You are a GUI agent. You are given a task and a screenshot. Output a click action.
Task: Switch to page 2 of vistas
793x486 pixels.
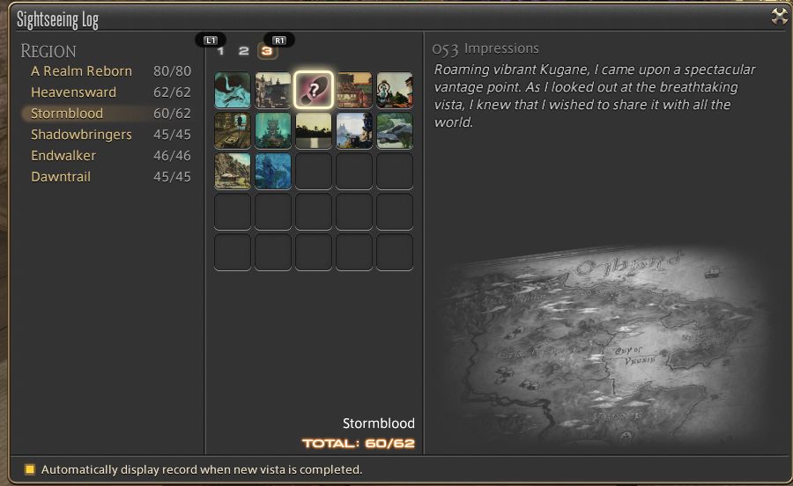[x=244, y=50]
